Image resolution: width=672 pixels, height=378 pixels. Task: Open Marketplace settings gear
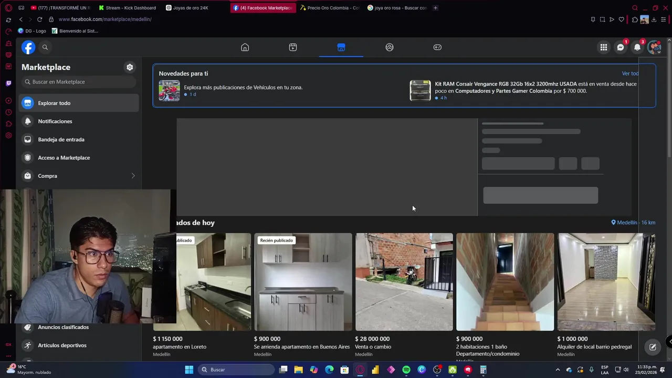(130, 67)
